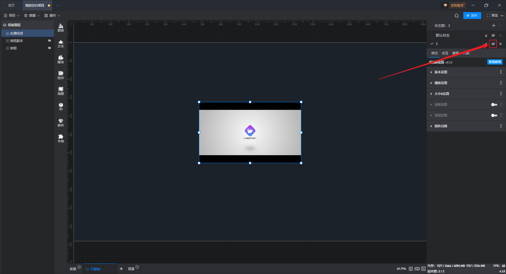The width and height of the screenshot is (506, 274).
Task: Enable the 背景设置 background switch
Action: [x=494, y=115]
